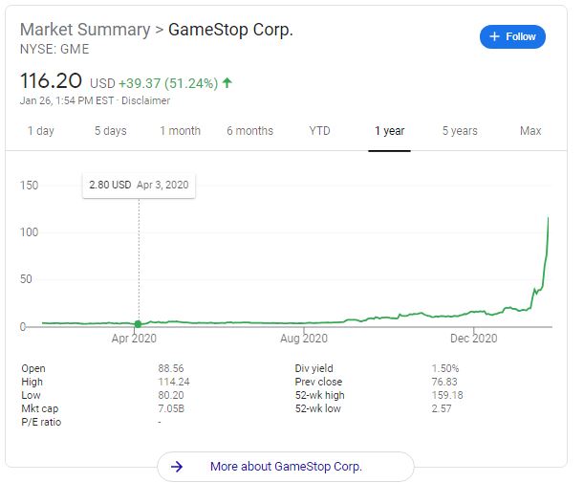584x483 pixels.
Task: Show the 1 month chart view
Action: click(180, 131)
